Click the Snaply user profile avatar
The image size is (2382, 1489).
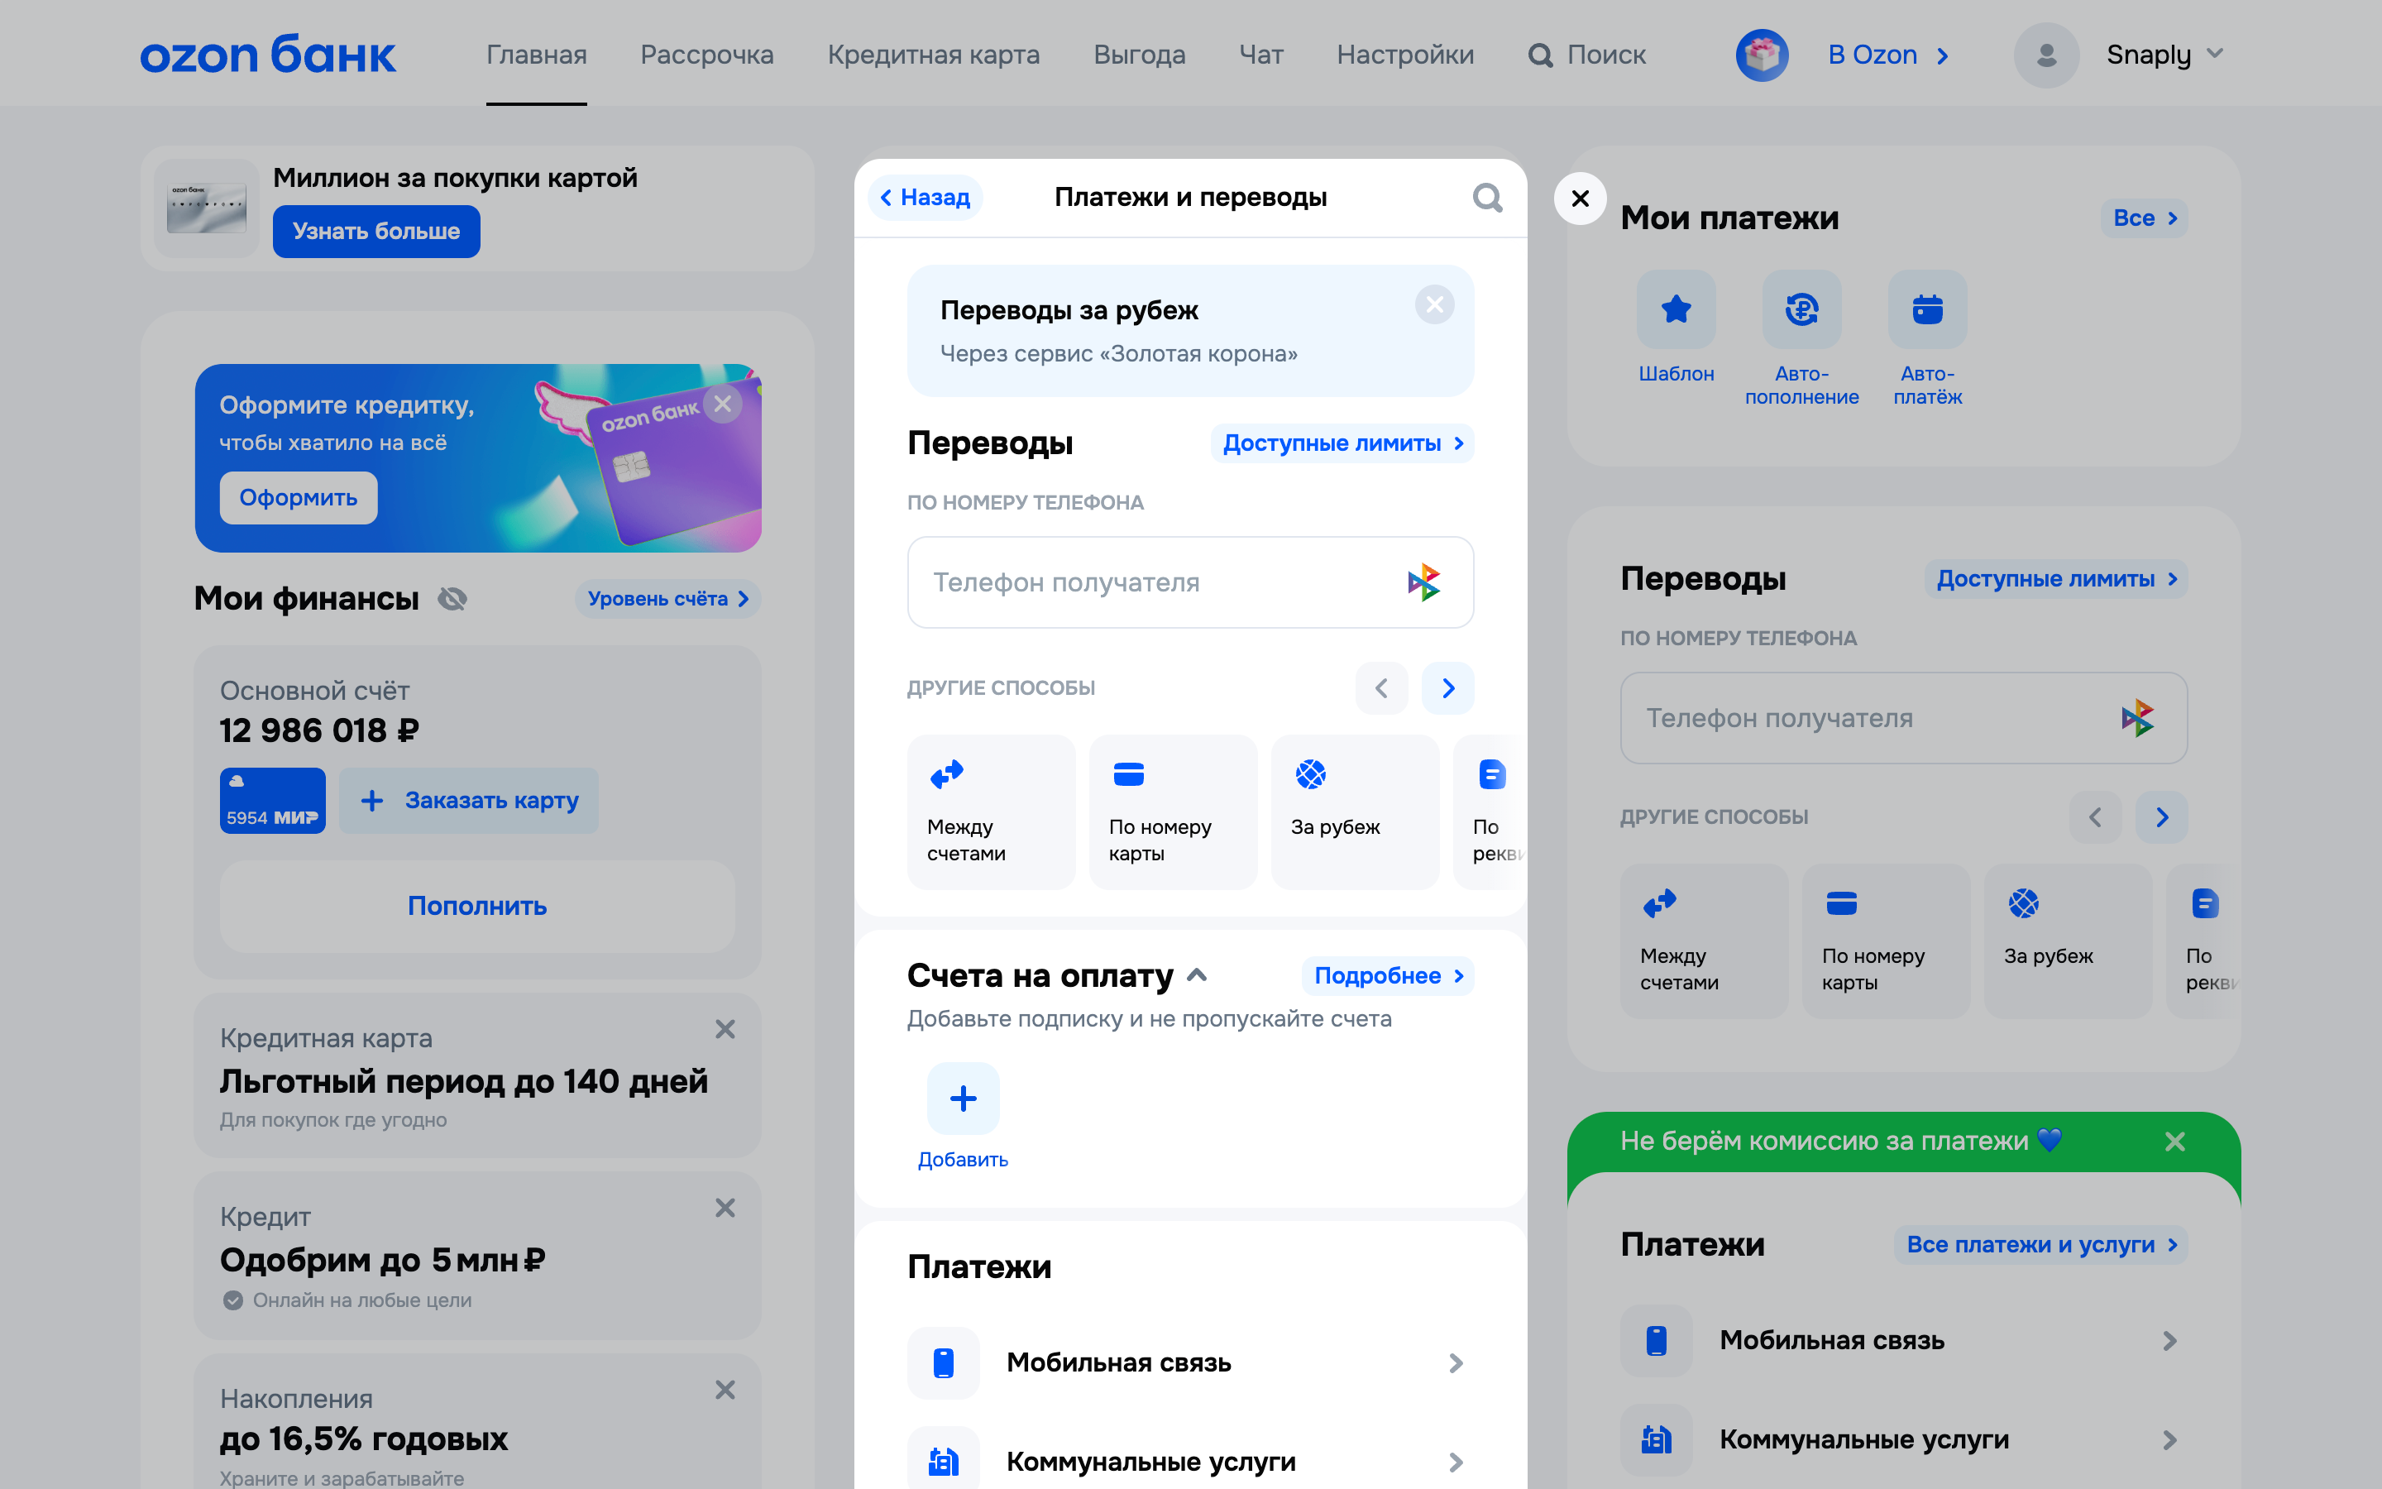pos(2046,55)
